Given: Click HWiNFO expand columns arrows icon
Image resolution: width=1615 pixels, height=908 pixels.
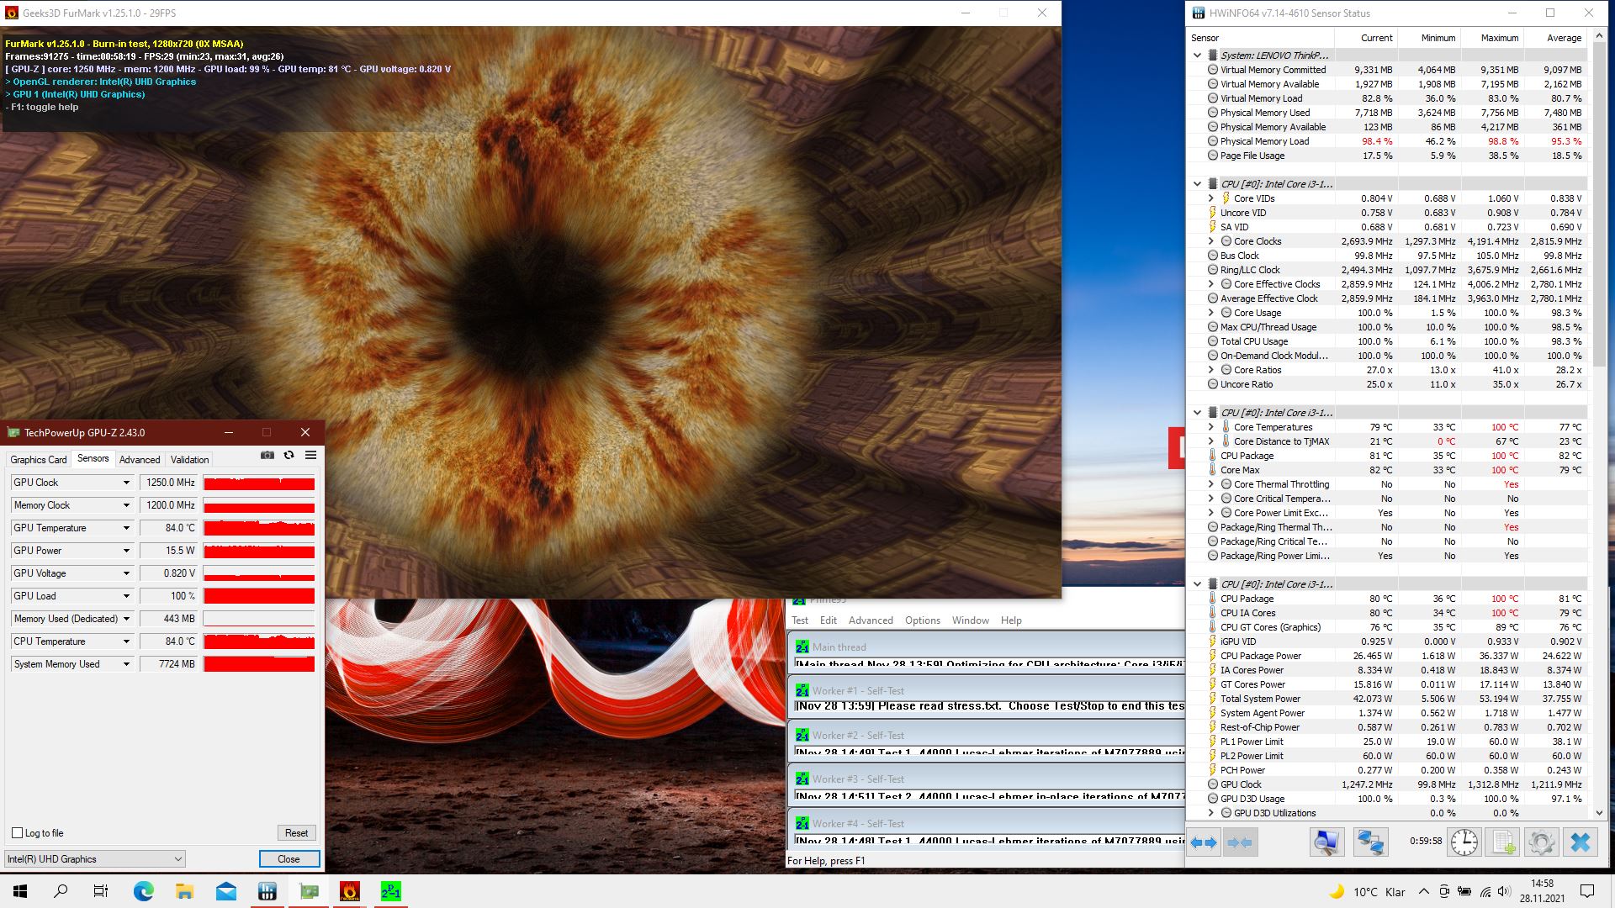Looking at the screenshot, I should (1204, 842).
